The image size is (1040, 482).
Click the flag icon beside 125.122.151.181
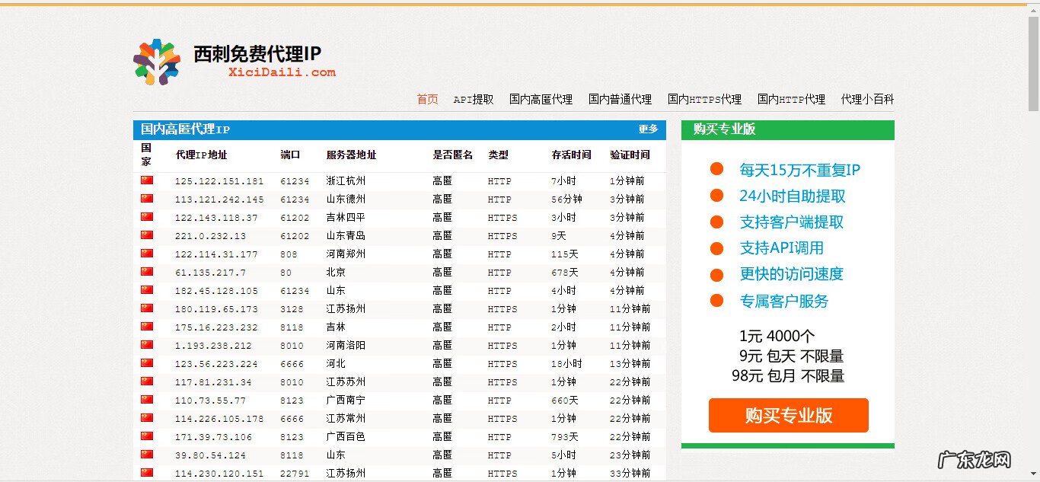coord(145,181)
